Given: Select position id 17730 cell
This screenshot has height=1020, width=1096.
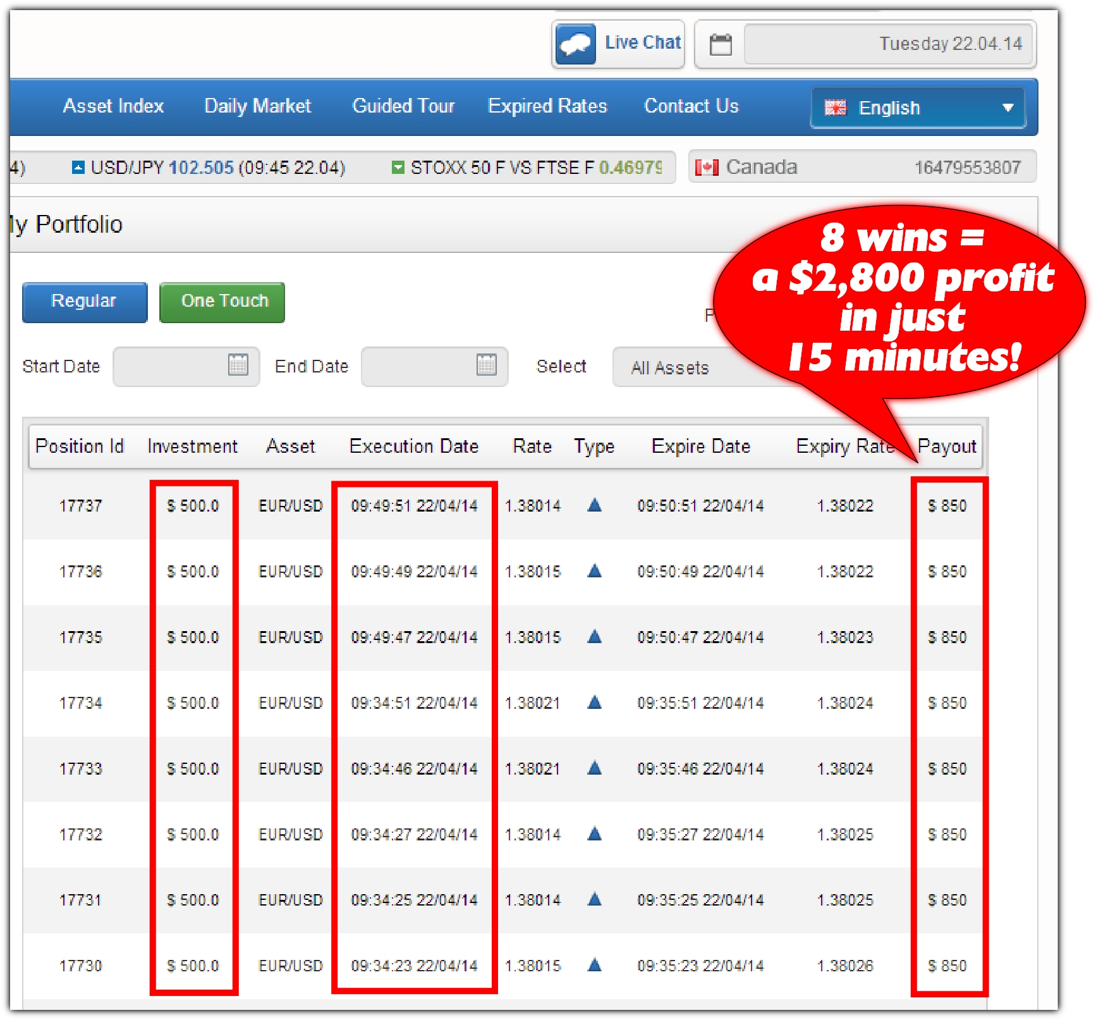Looking at the screenshot, I should click(80, 966).
